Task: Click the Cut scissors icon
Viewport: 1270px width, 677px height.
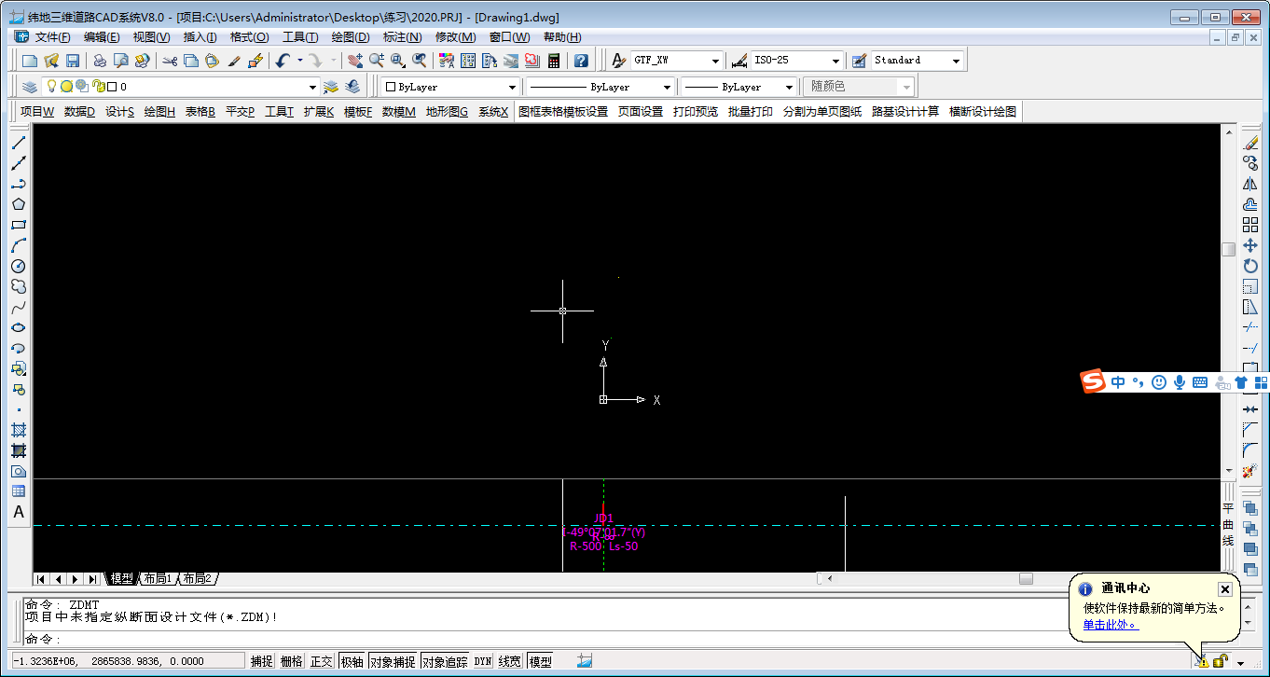Action: point(170,61)
